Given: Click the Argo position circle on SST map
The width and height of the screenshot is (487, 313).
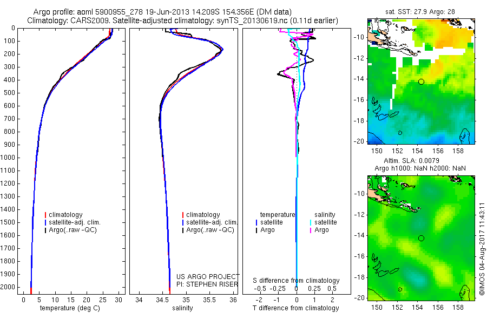Looking at the screenshot, I should [x=421, y=82].
